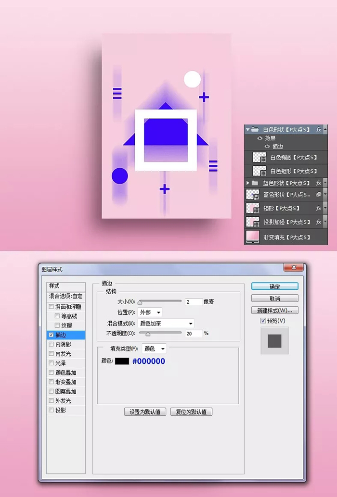Select 混合选项:自定 in styles list
This screenshot has height=497, width=337.
(65, 297)
